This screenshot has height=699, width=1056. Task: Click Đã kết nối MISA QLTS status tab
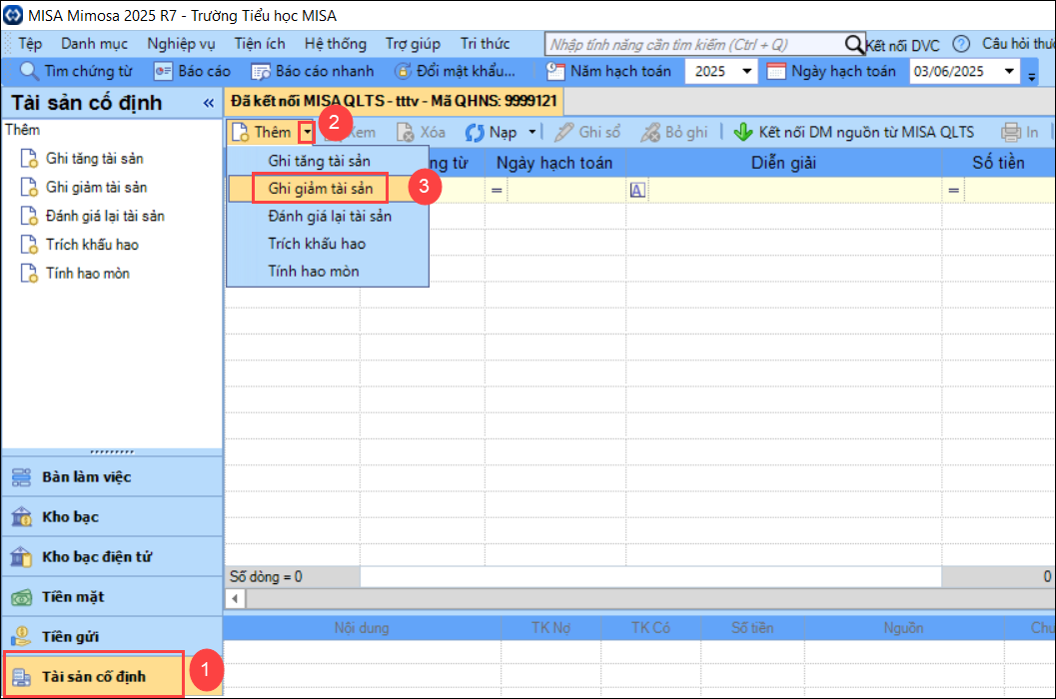tap(394, 102)
